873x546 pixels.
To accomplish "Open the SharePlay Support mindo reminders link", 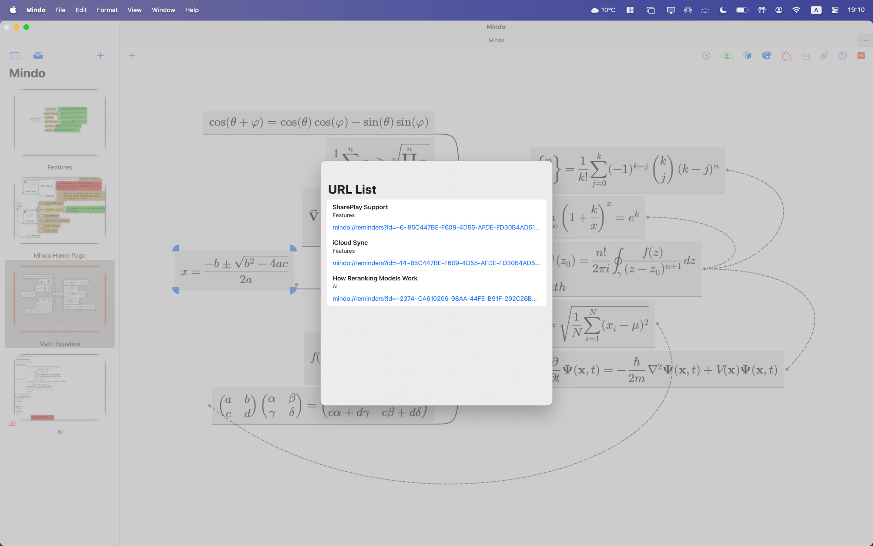I will point(436,227).
